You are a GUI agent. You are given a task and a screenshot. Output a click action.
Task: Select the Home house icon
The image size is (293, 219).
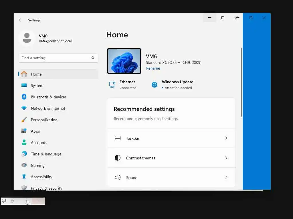[x=24, y=74]
